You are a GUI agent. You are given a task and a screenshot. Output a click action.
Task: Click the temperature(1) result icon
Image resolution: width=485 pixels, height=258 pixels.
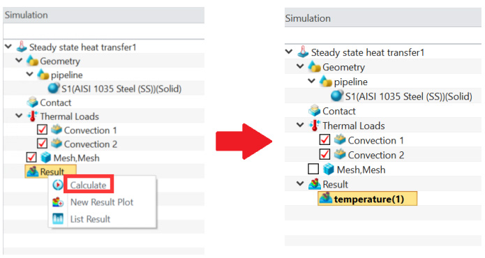tap(325, 199)
